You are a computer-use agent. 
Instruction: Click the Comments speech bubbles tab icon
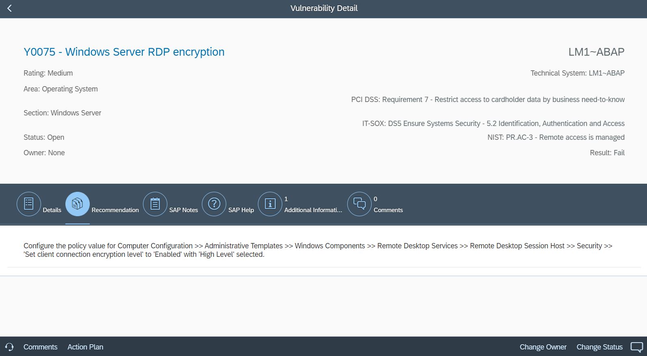[359, 204]
